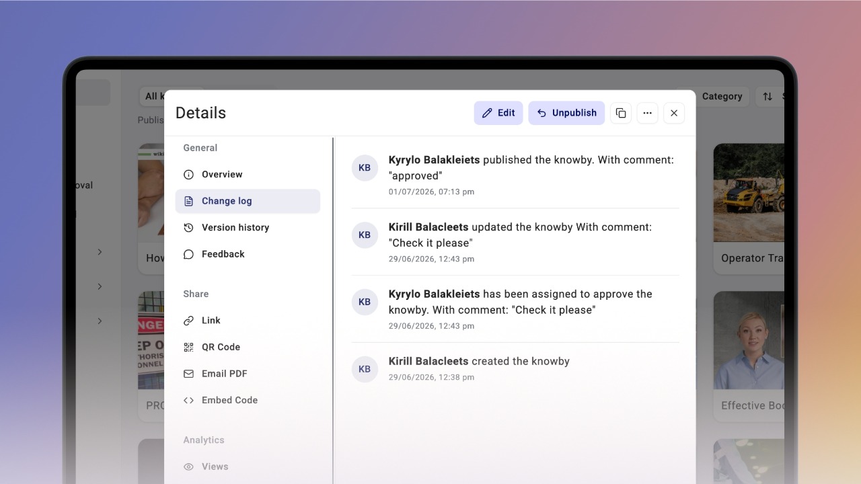Select the Change log section
This screenshot has height=484, width=861.
248,201
